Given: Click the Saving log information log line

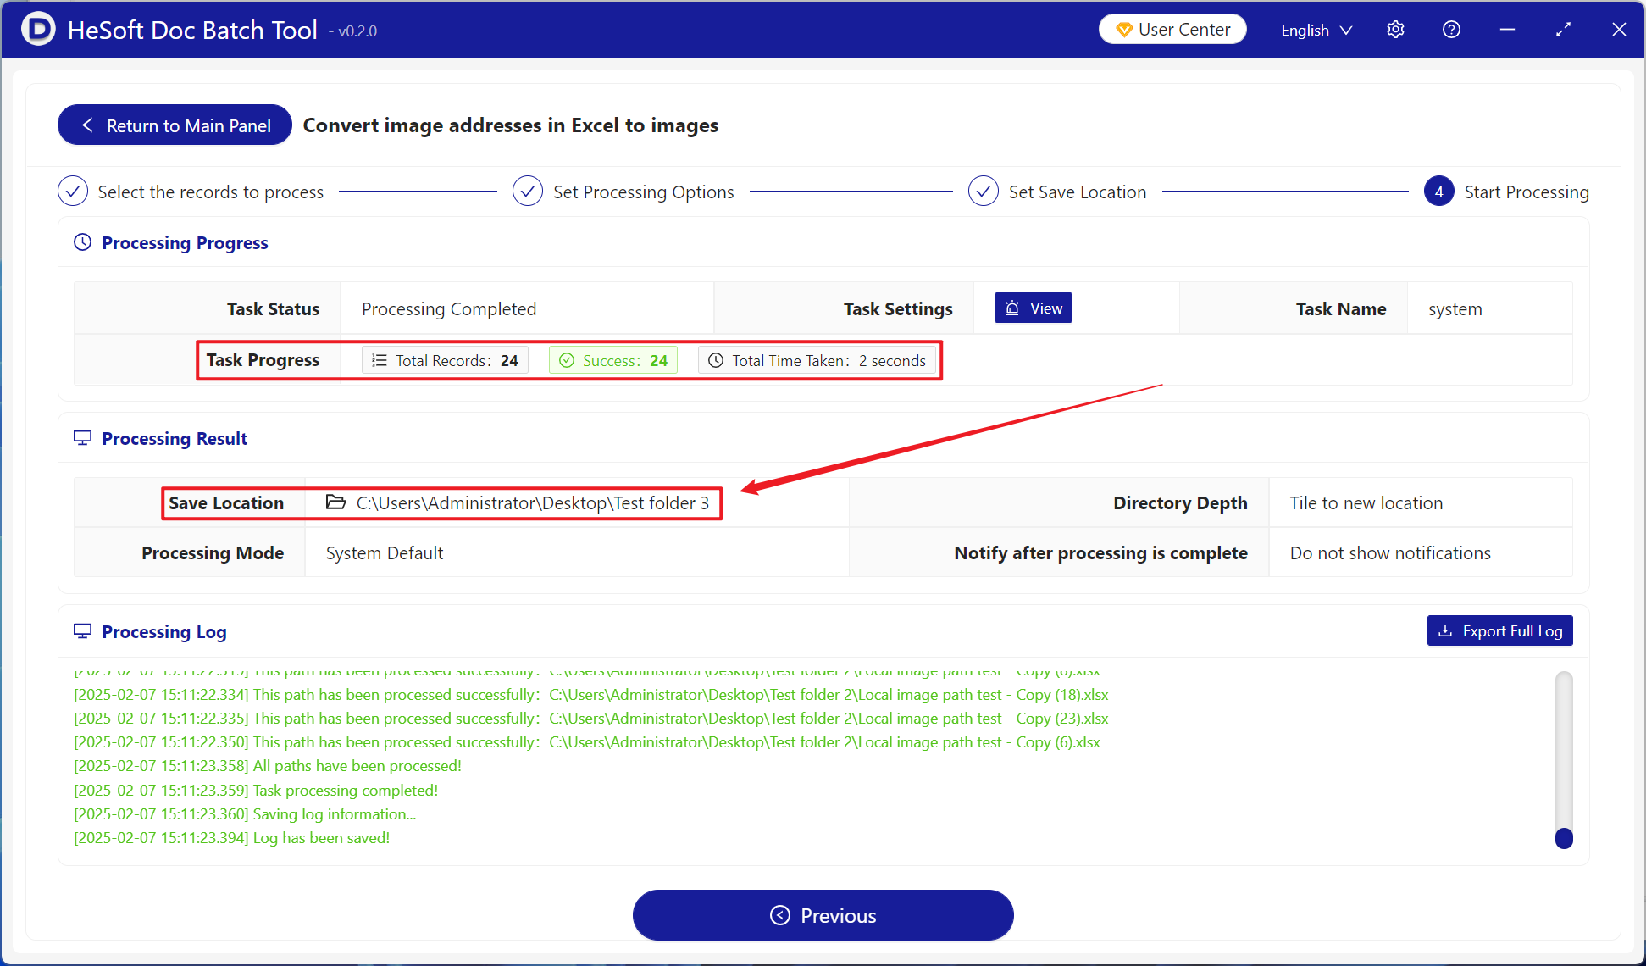Looking at the screenshot, I should [245, 814].
